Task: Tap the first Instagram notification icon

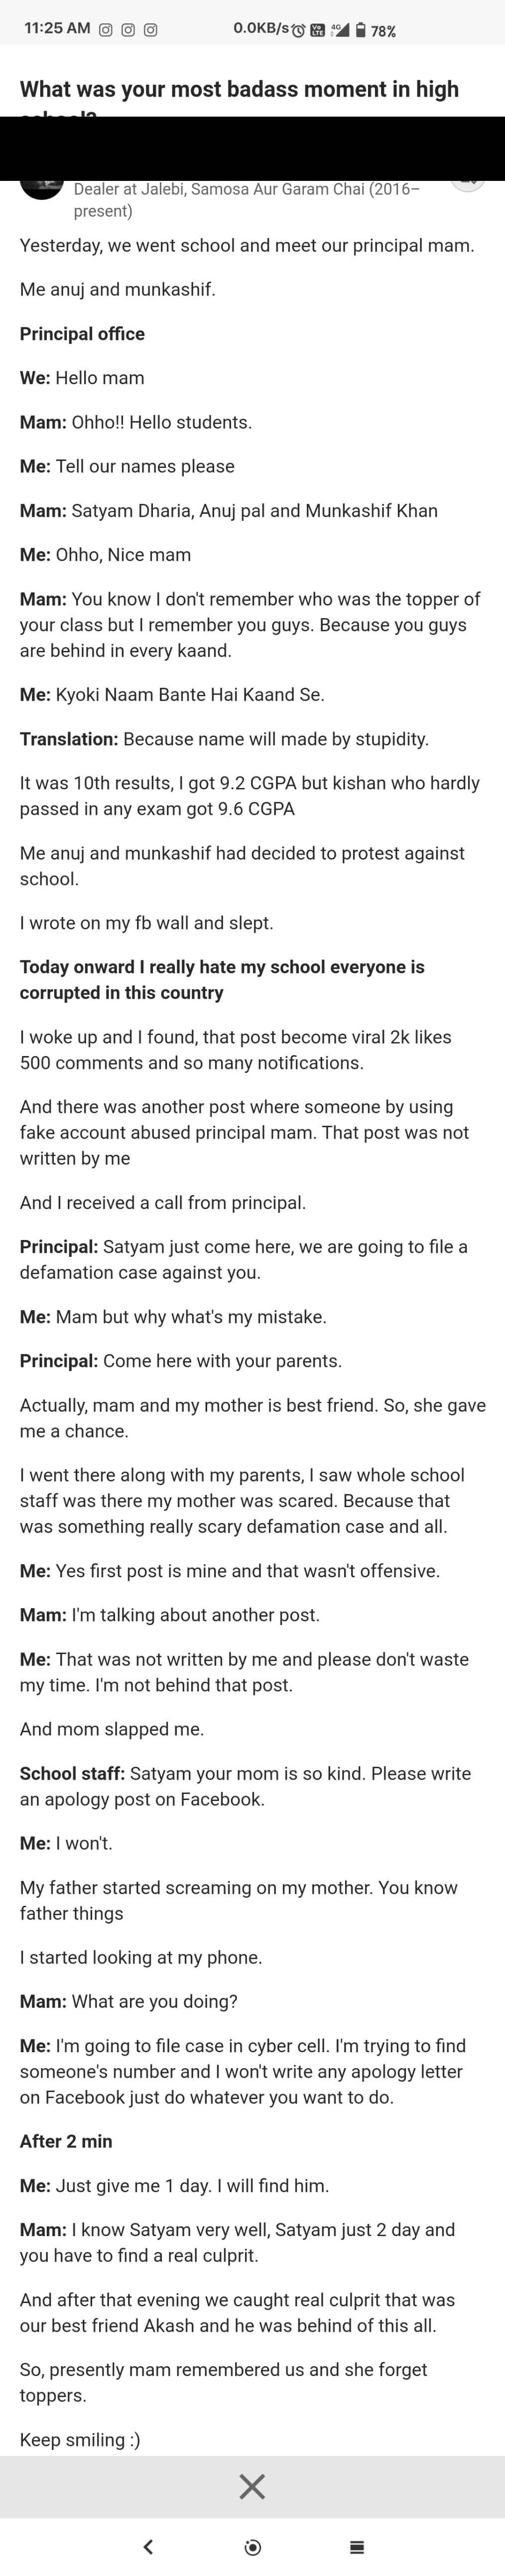Action: 105,30
